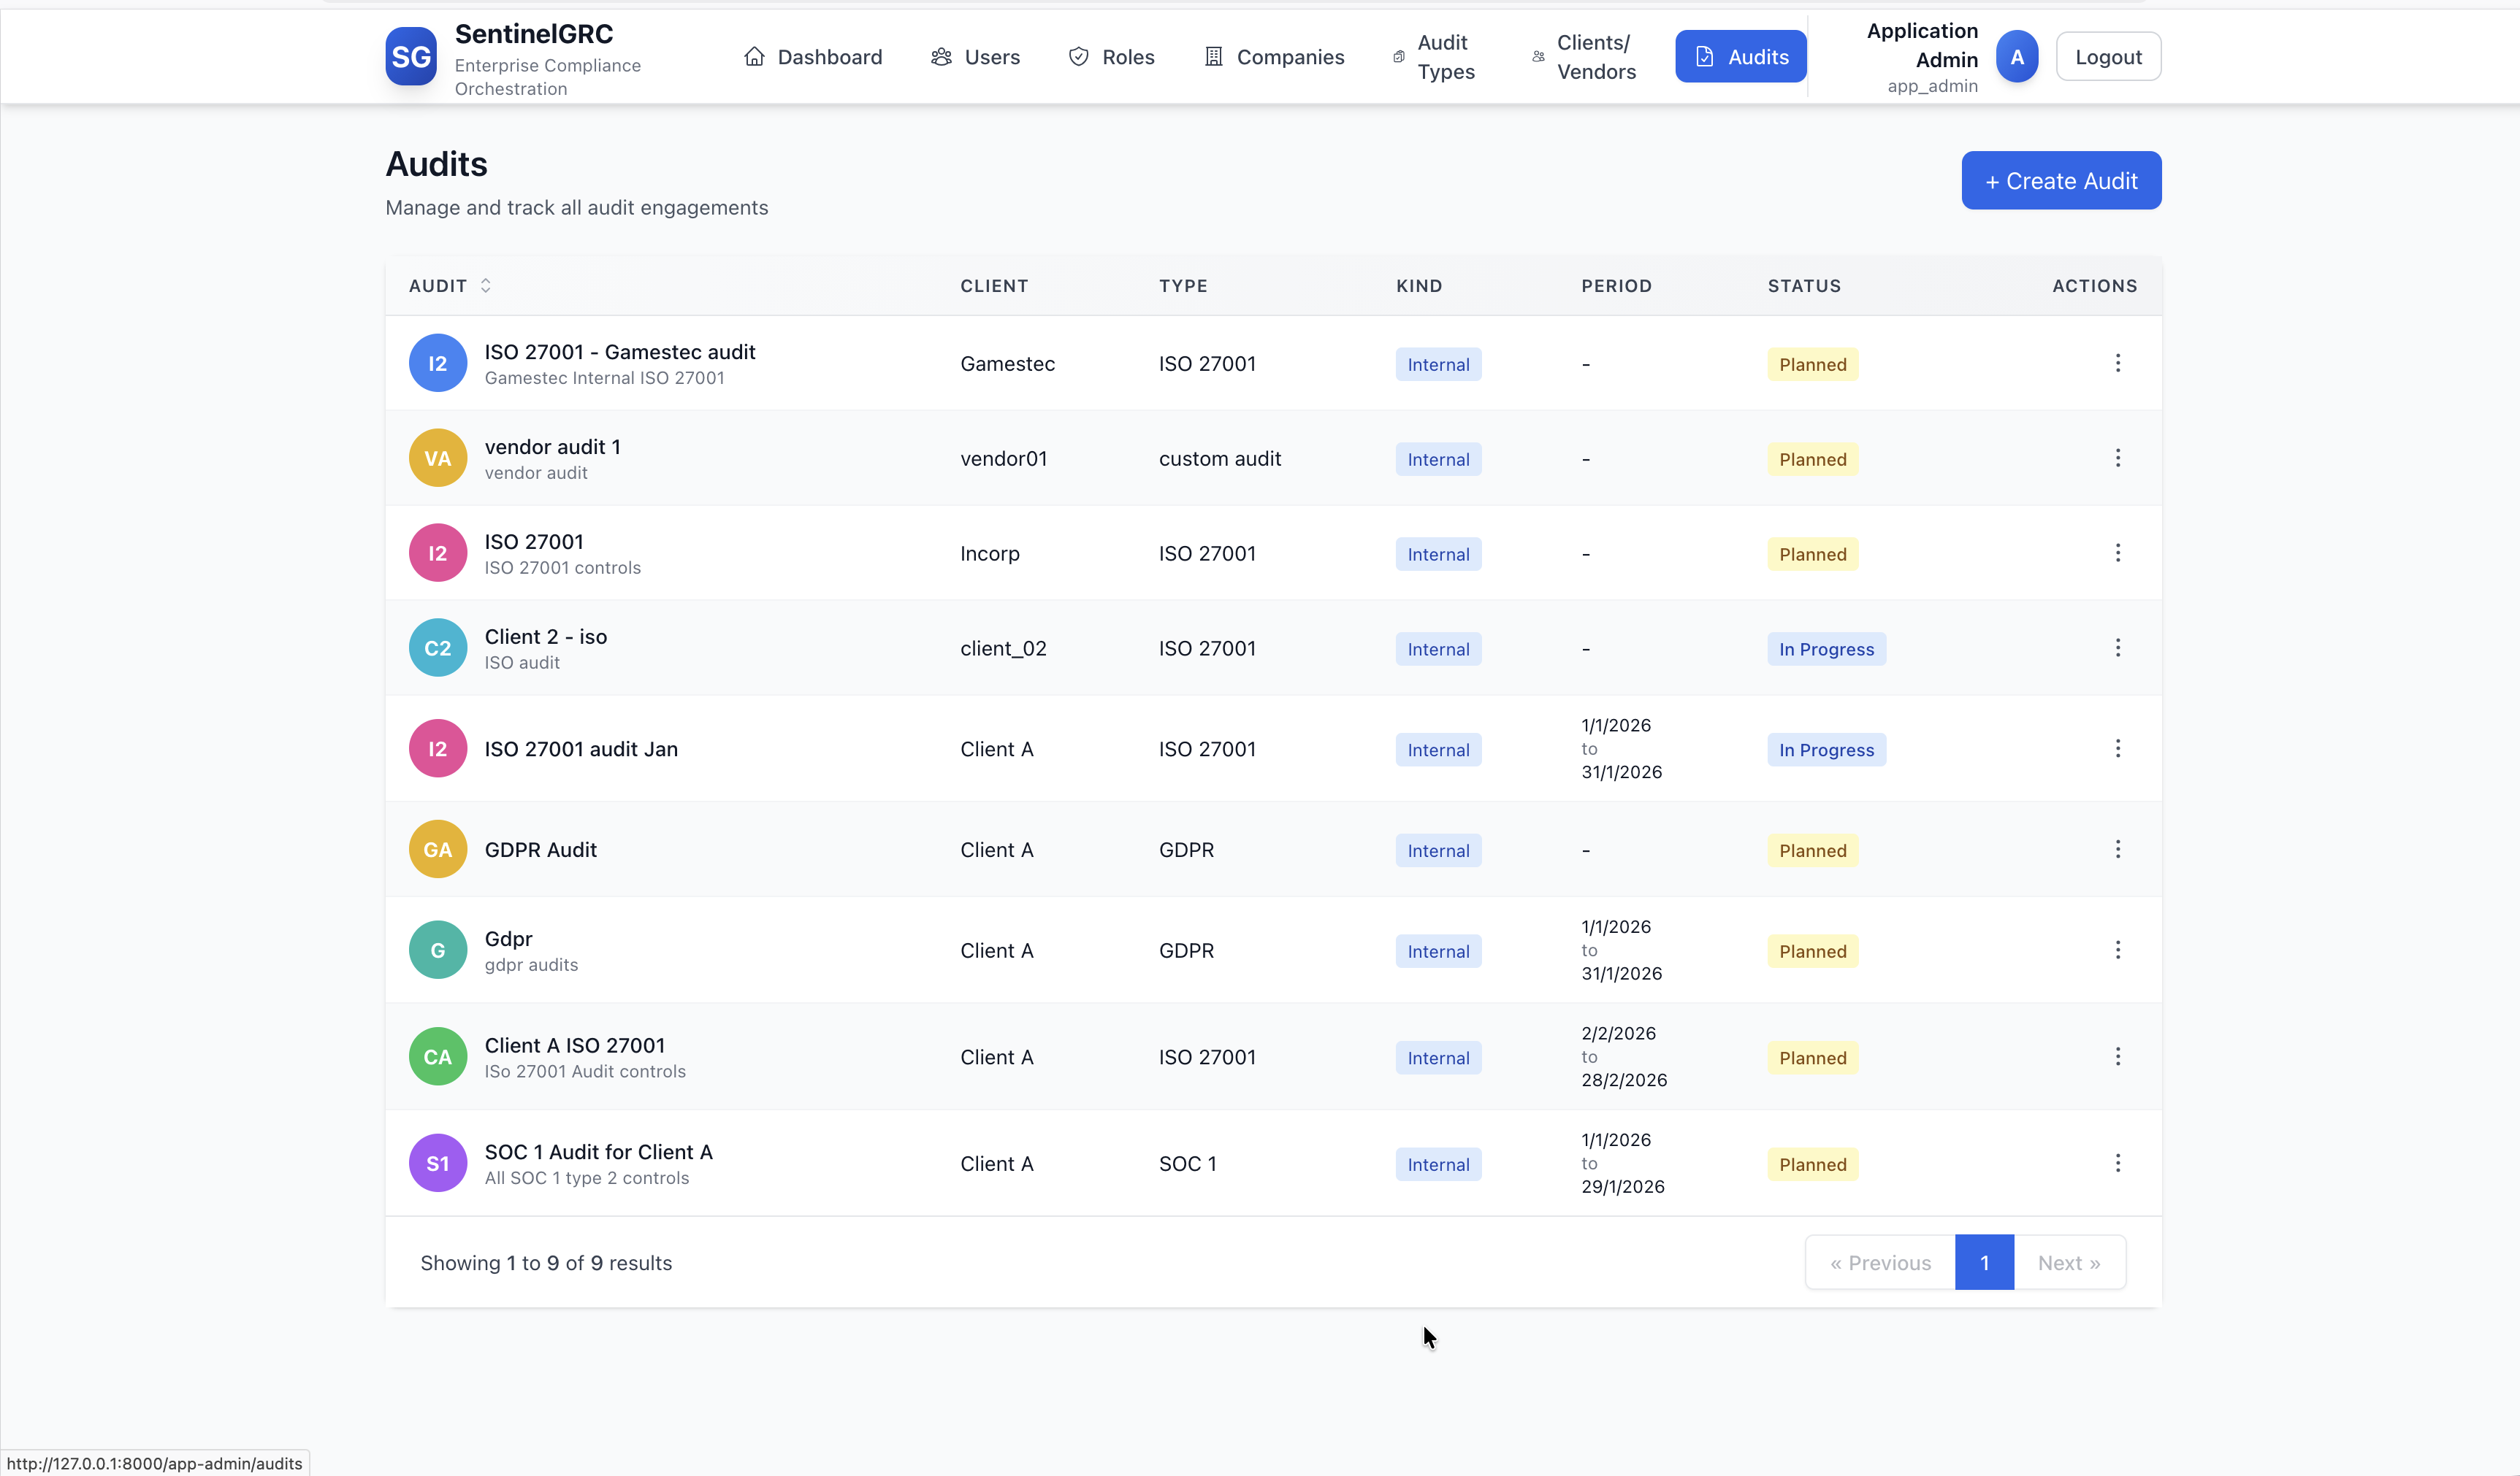Click the 'SOC 1' type cell
Viewport: 2520px width, 1476px height.
point(1188,1164)
